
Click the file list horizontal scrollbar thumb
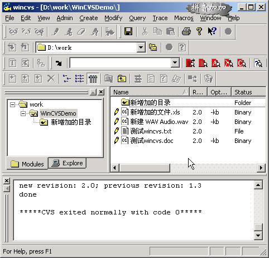[x=145, y=168]
